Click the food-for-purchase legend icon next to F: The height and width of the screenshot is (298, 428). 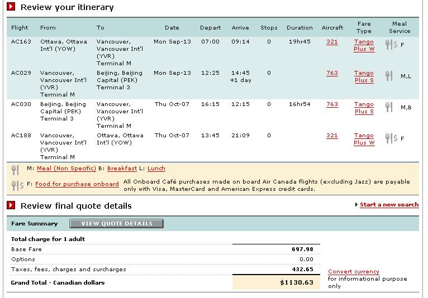click(17, 185)
